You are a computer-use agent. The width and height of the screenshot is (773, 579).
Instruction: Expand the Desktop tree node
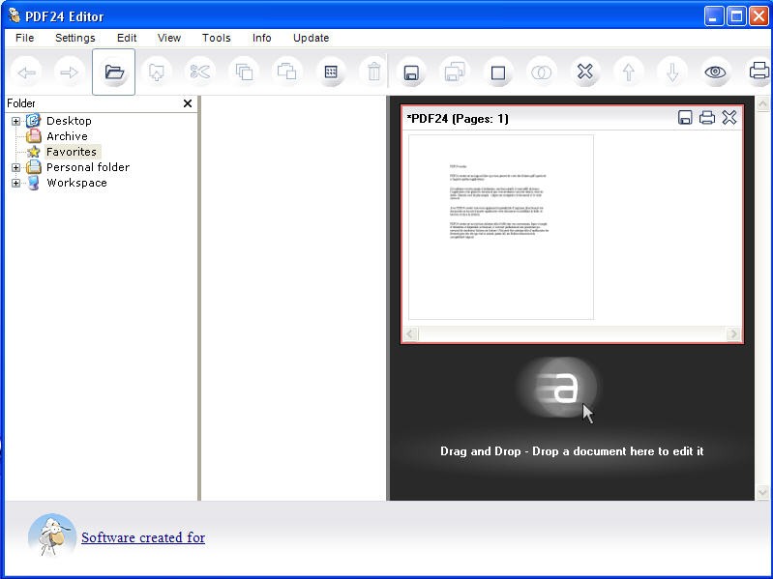(15, 121)
